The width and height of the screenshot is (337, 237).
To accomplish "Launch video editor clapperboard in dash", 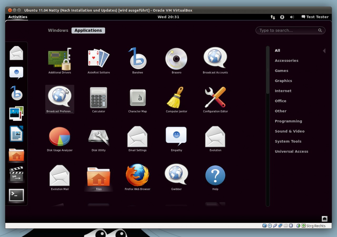I will coord(16,174).
